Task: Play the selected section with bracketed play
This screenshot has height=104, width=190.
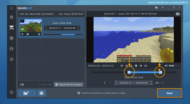Action: tap(157, 83)
